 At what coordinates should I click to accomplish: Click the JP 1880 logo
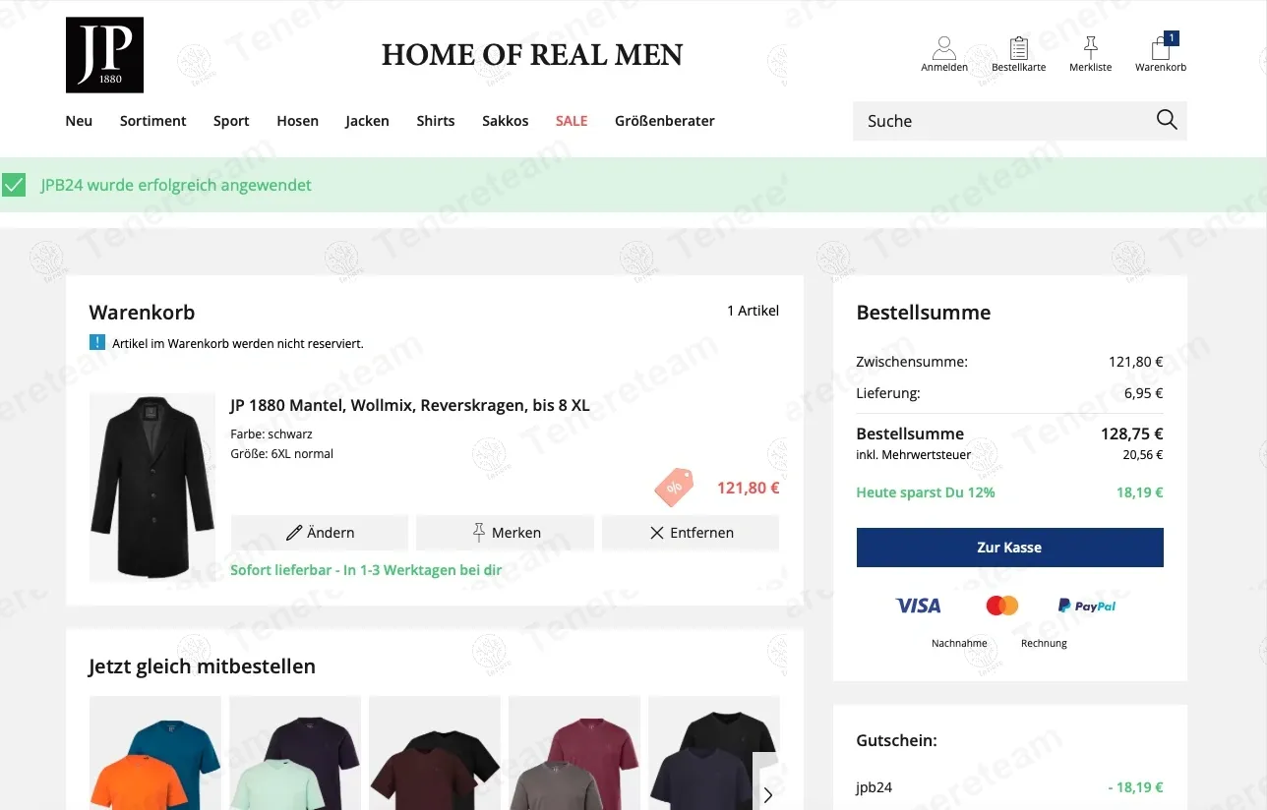(x=104, y=55)
